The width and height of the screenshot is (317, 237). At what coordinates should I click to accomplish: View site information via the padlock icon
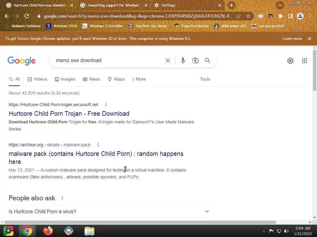(x=39, y=16)
